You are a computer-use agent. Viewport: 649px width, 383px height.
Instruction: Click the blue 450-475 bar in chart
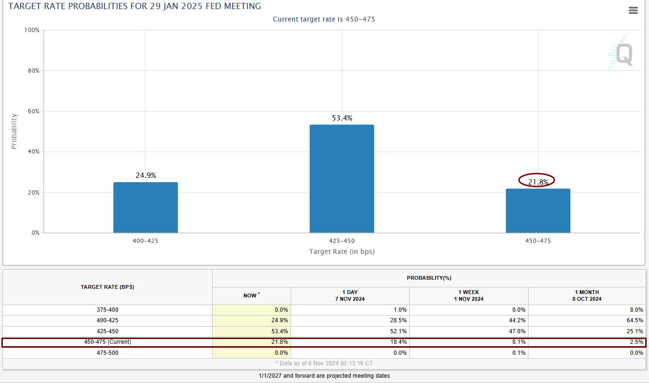(x=538, y=211)
